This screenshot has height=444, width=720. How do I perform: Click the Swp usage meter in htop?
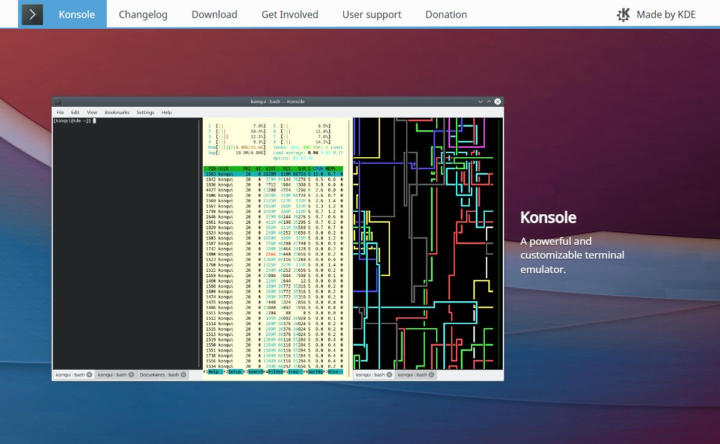[236, 152]
